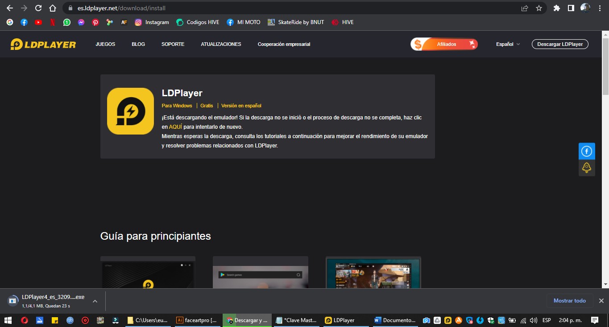609x327 pixels.
Task: Switch to the Clave Mast Notepad window
Action: 296,320
